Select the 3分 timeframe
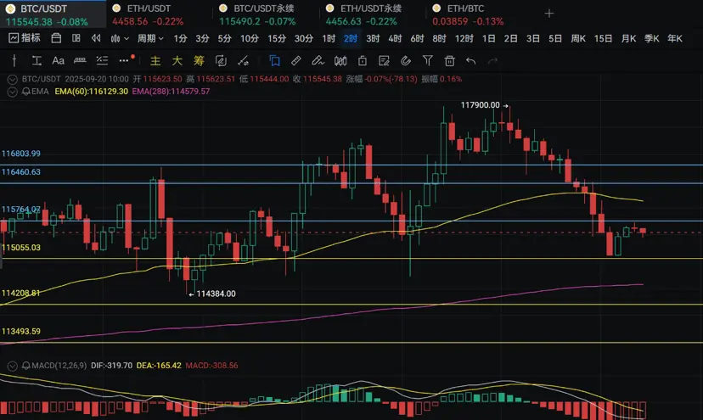 coord(202,38)
